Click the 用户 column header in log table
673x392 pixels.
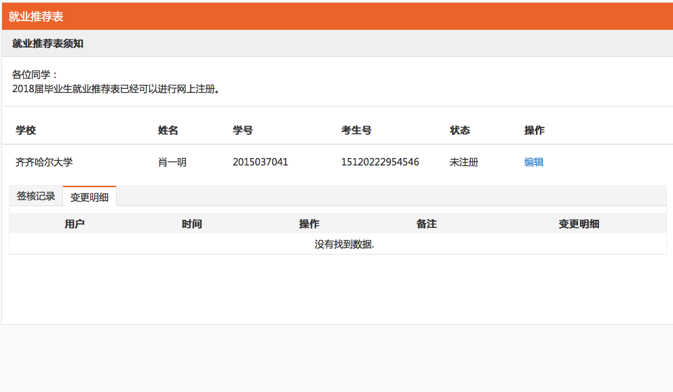75,224
